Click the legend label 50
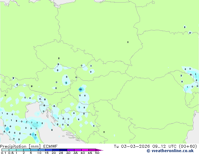Screen dimensions: 199x154 [97, 153]
